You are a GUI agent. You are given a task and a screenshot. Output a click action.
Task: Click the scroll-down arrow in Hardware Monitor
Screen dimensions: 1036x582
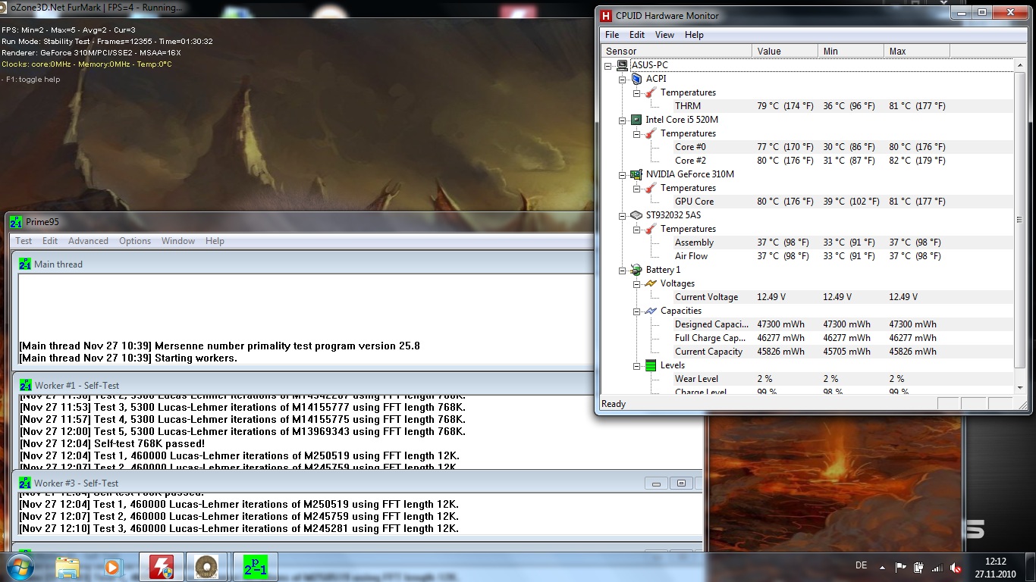coord(1020,390)
